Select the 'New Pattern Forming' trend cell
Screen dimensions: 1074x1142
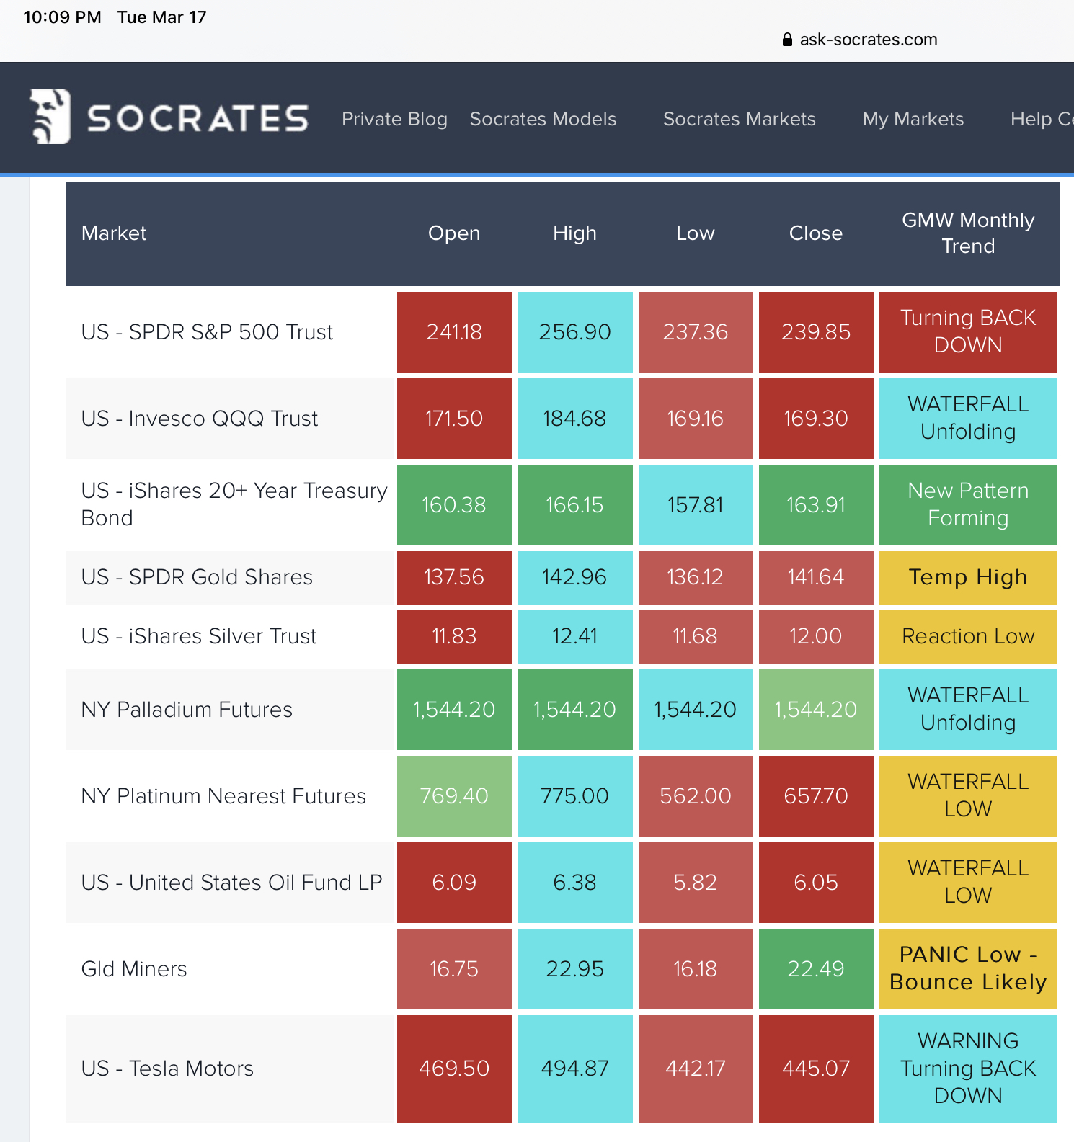(968, 505)
